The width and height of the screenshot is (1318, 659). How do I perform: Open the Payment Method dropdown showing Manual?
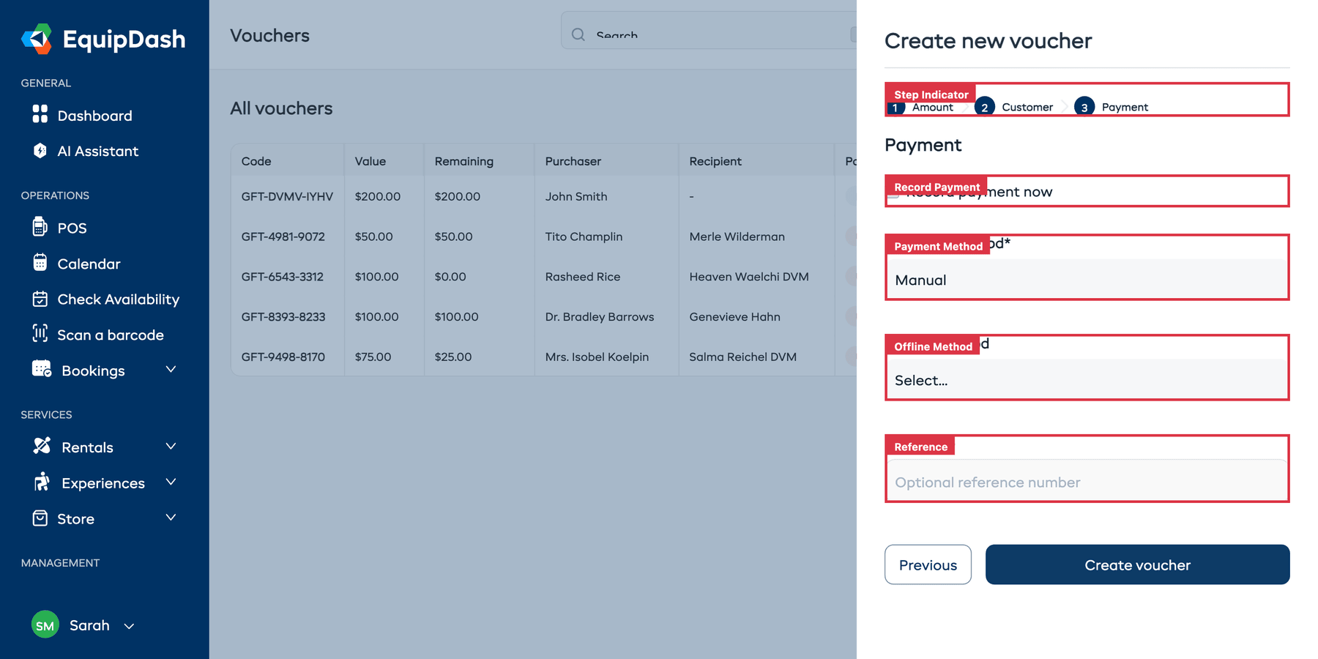pos(1087,280)
